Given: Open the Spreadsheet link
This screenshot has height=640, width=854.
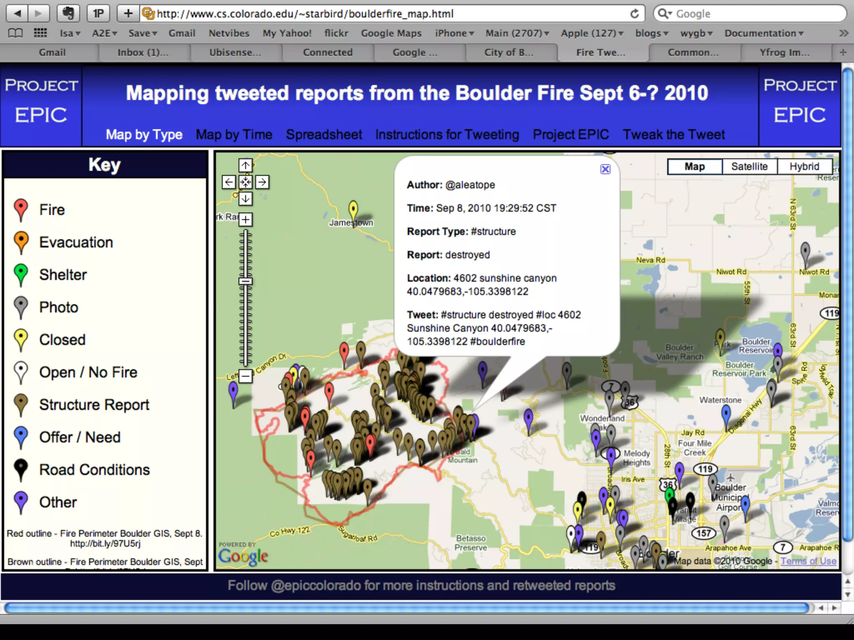Looking at the screenshot, I should click(x=324, y=135).
